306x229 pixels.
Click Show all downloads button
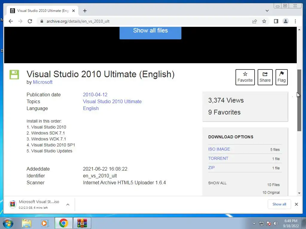point(279,204)
